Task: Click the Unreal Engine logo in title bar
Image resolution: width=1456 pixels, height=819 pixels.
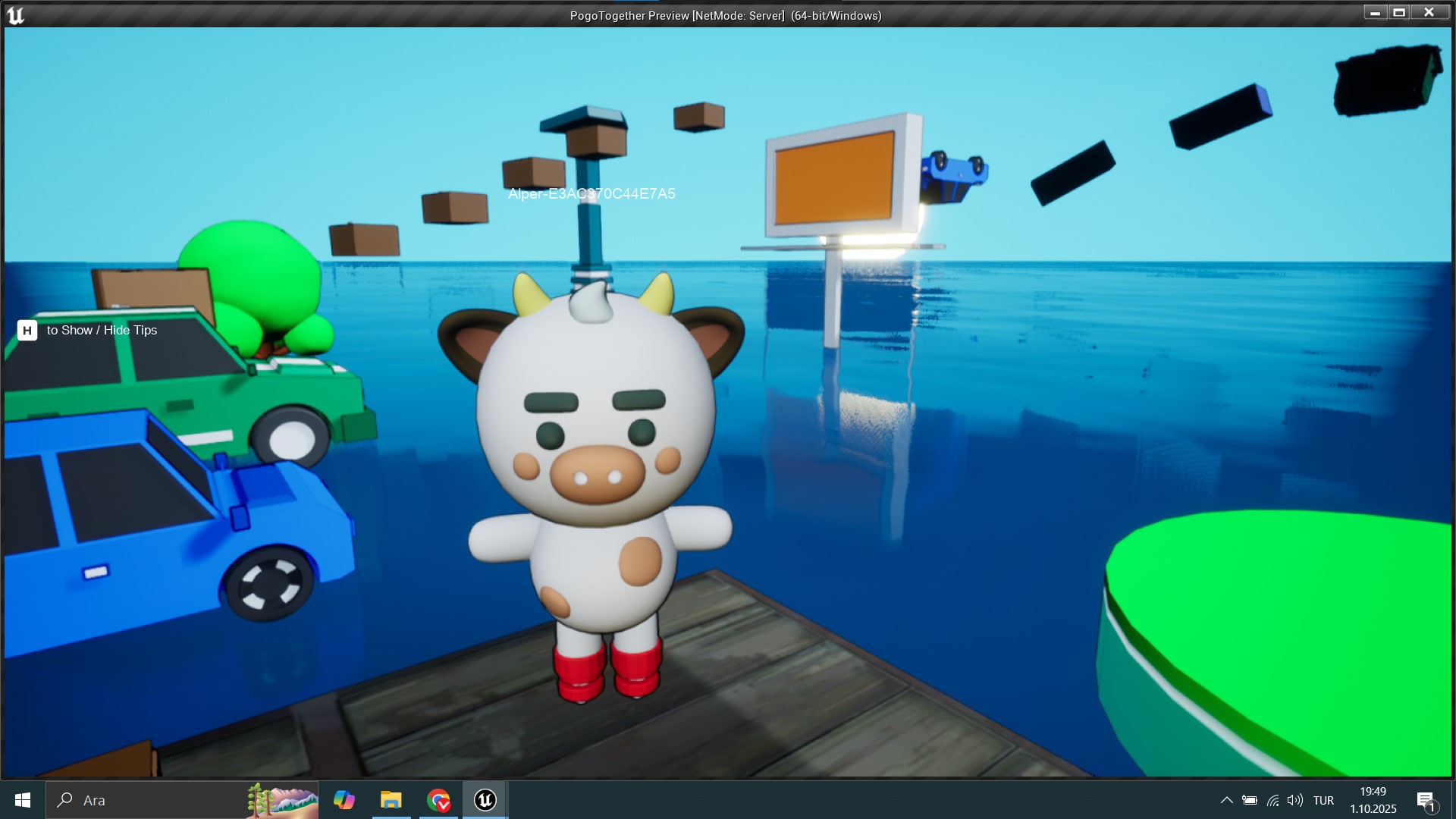Action: (15, 15)
